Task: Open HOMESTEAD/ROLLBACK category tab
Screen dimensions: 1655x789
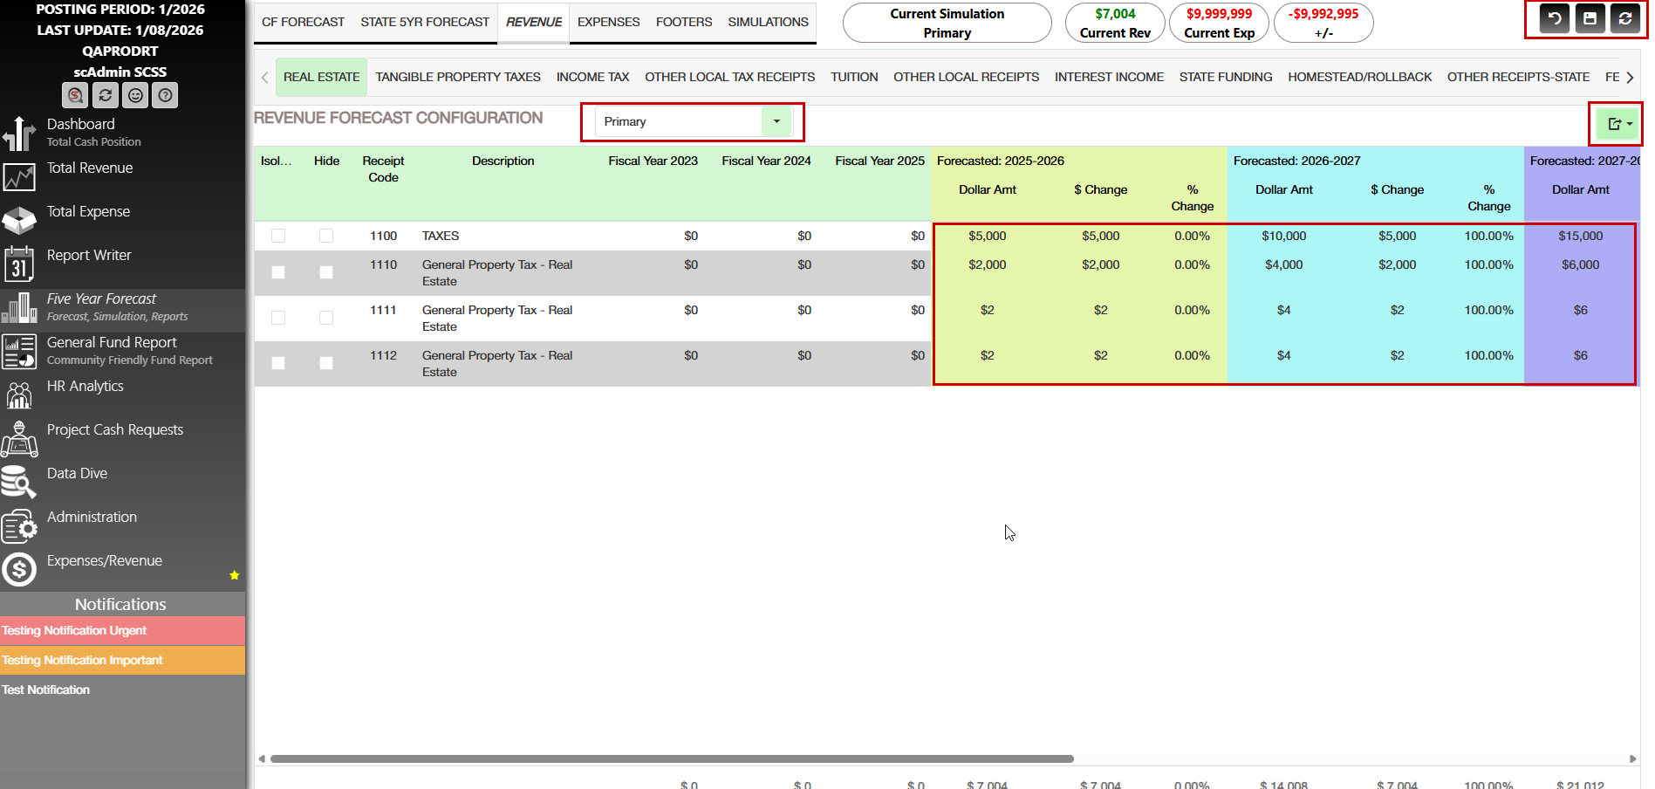Action: (x=1360, y=77)
